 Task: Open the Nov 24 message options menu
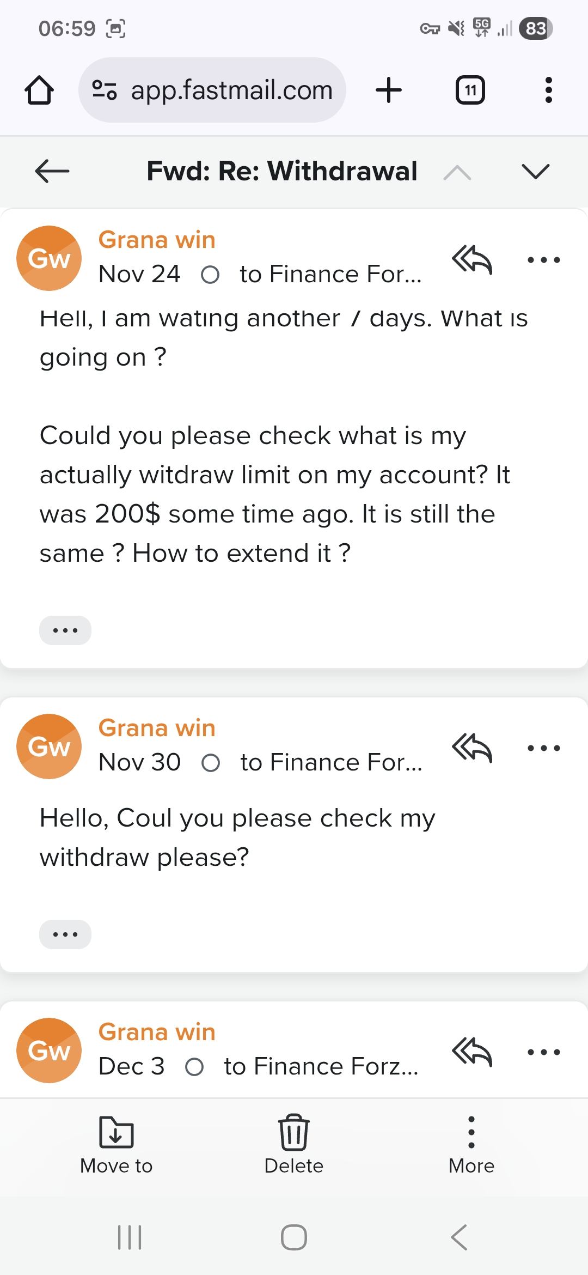543,259
